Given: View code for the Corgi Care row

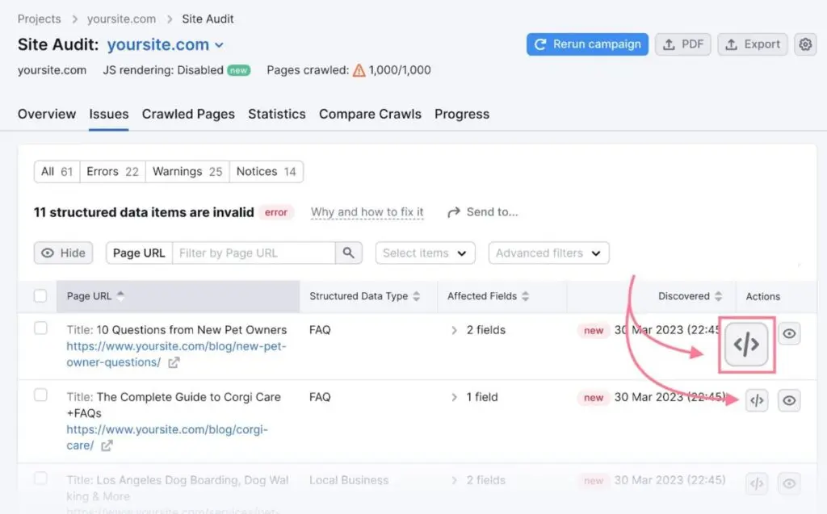Looking at the screenshot, I should [x=757, y=400].
